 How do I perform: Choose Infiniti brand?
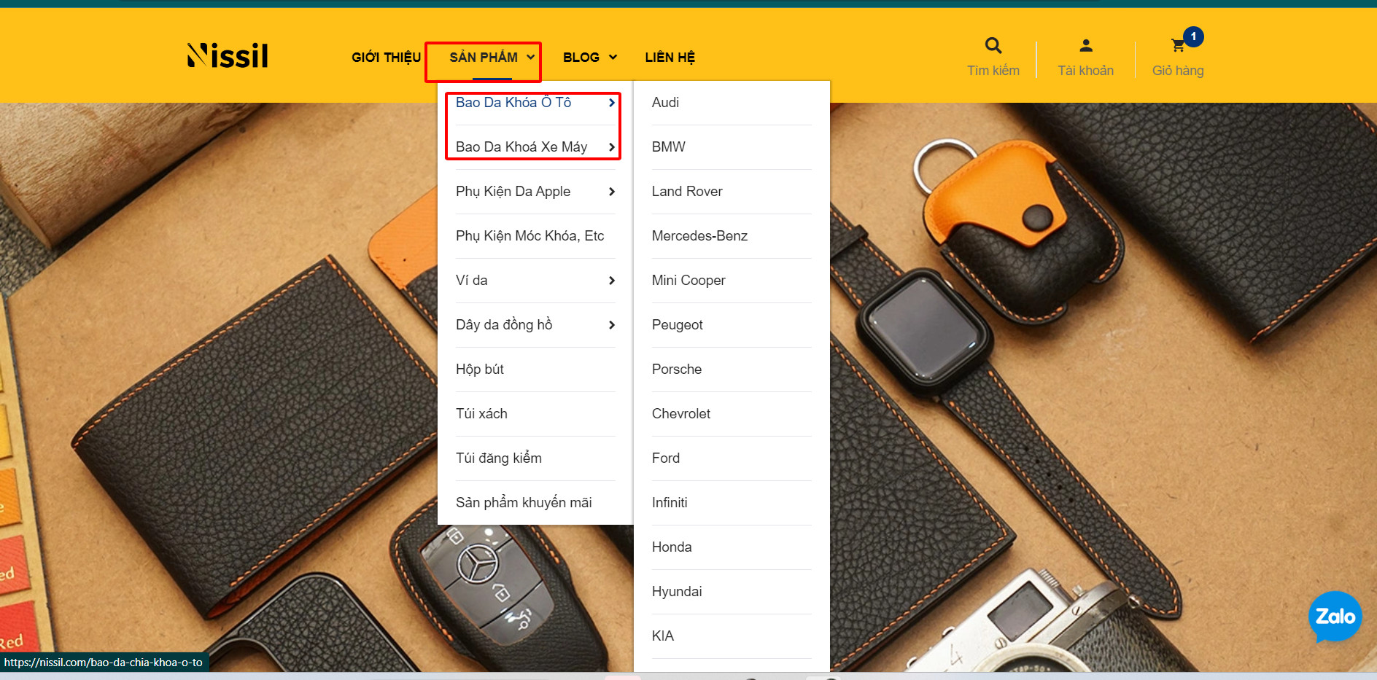pyautogui.click(x=670, y=503)
